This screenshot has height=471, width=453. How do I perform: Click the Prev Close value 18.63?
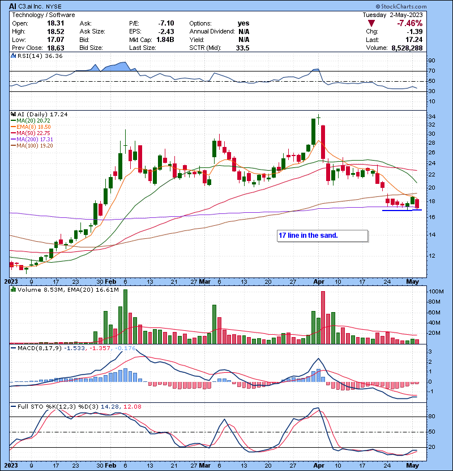[55, 48]
